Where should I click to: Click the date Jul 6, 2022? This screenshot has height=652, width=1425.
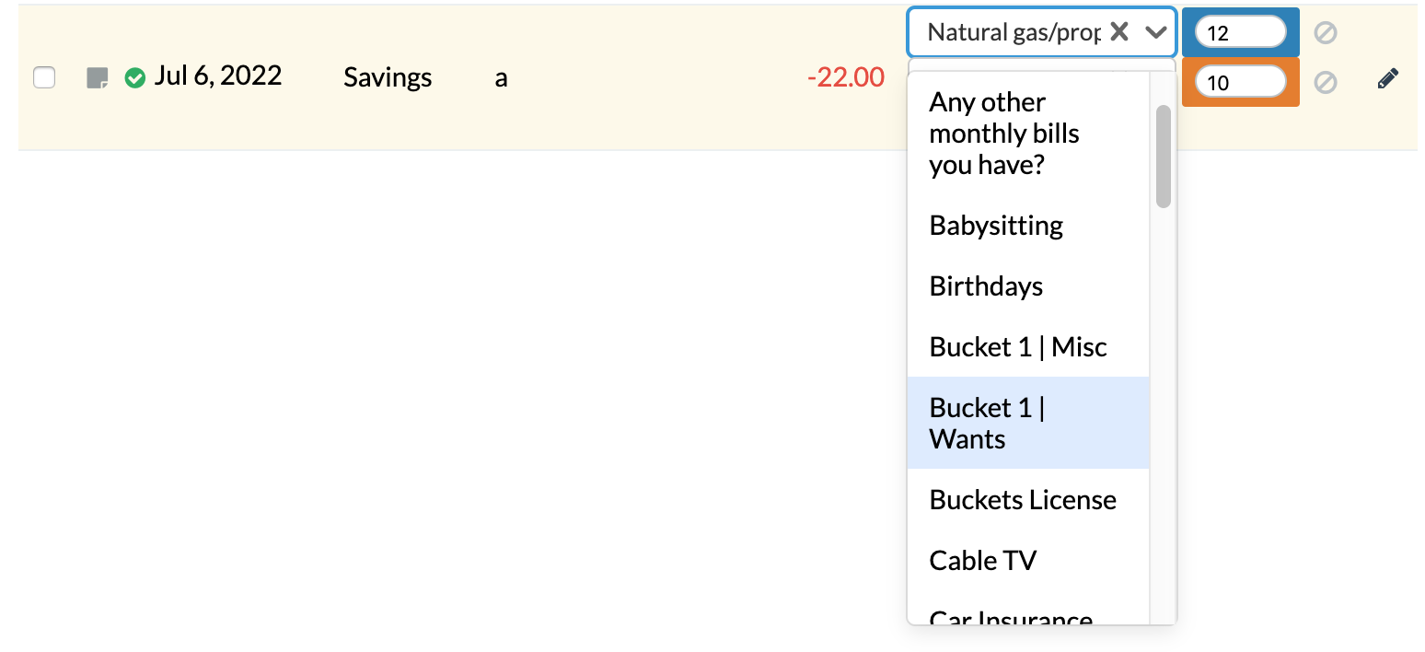click(218, 76)
